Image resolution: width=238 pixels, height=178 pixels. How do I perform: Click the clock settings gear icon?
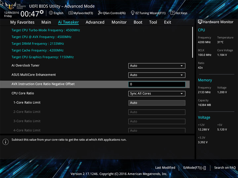click(42, 12)
